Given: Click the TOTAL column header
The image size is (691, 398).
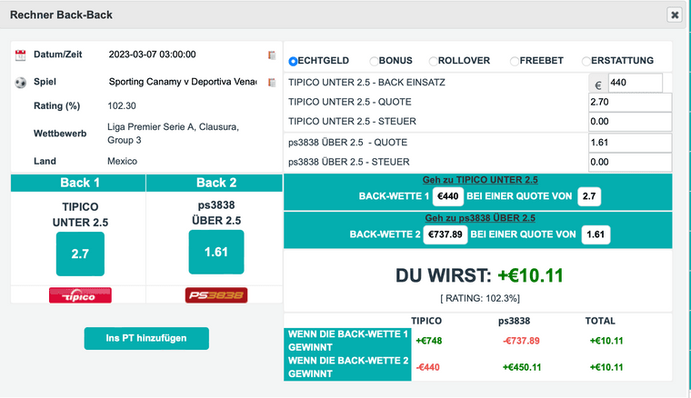Looking at the screenshot, I should pyautogui.click(x=600, y=321).
